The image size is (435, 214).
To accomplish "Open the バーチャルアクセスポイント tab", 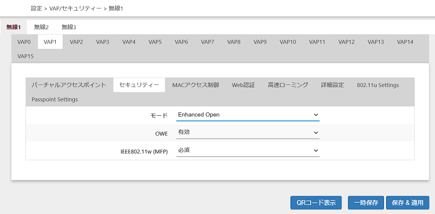I will point(69,85).
